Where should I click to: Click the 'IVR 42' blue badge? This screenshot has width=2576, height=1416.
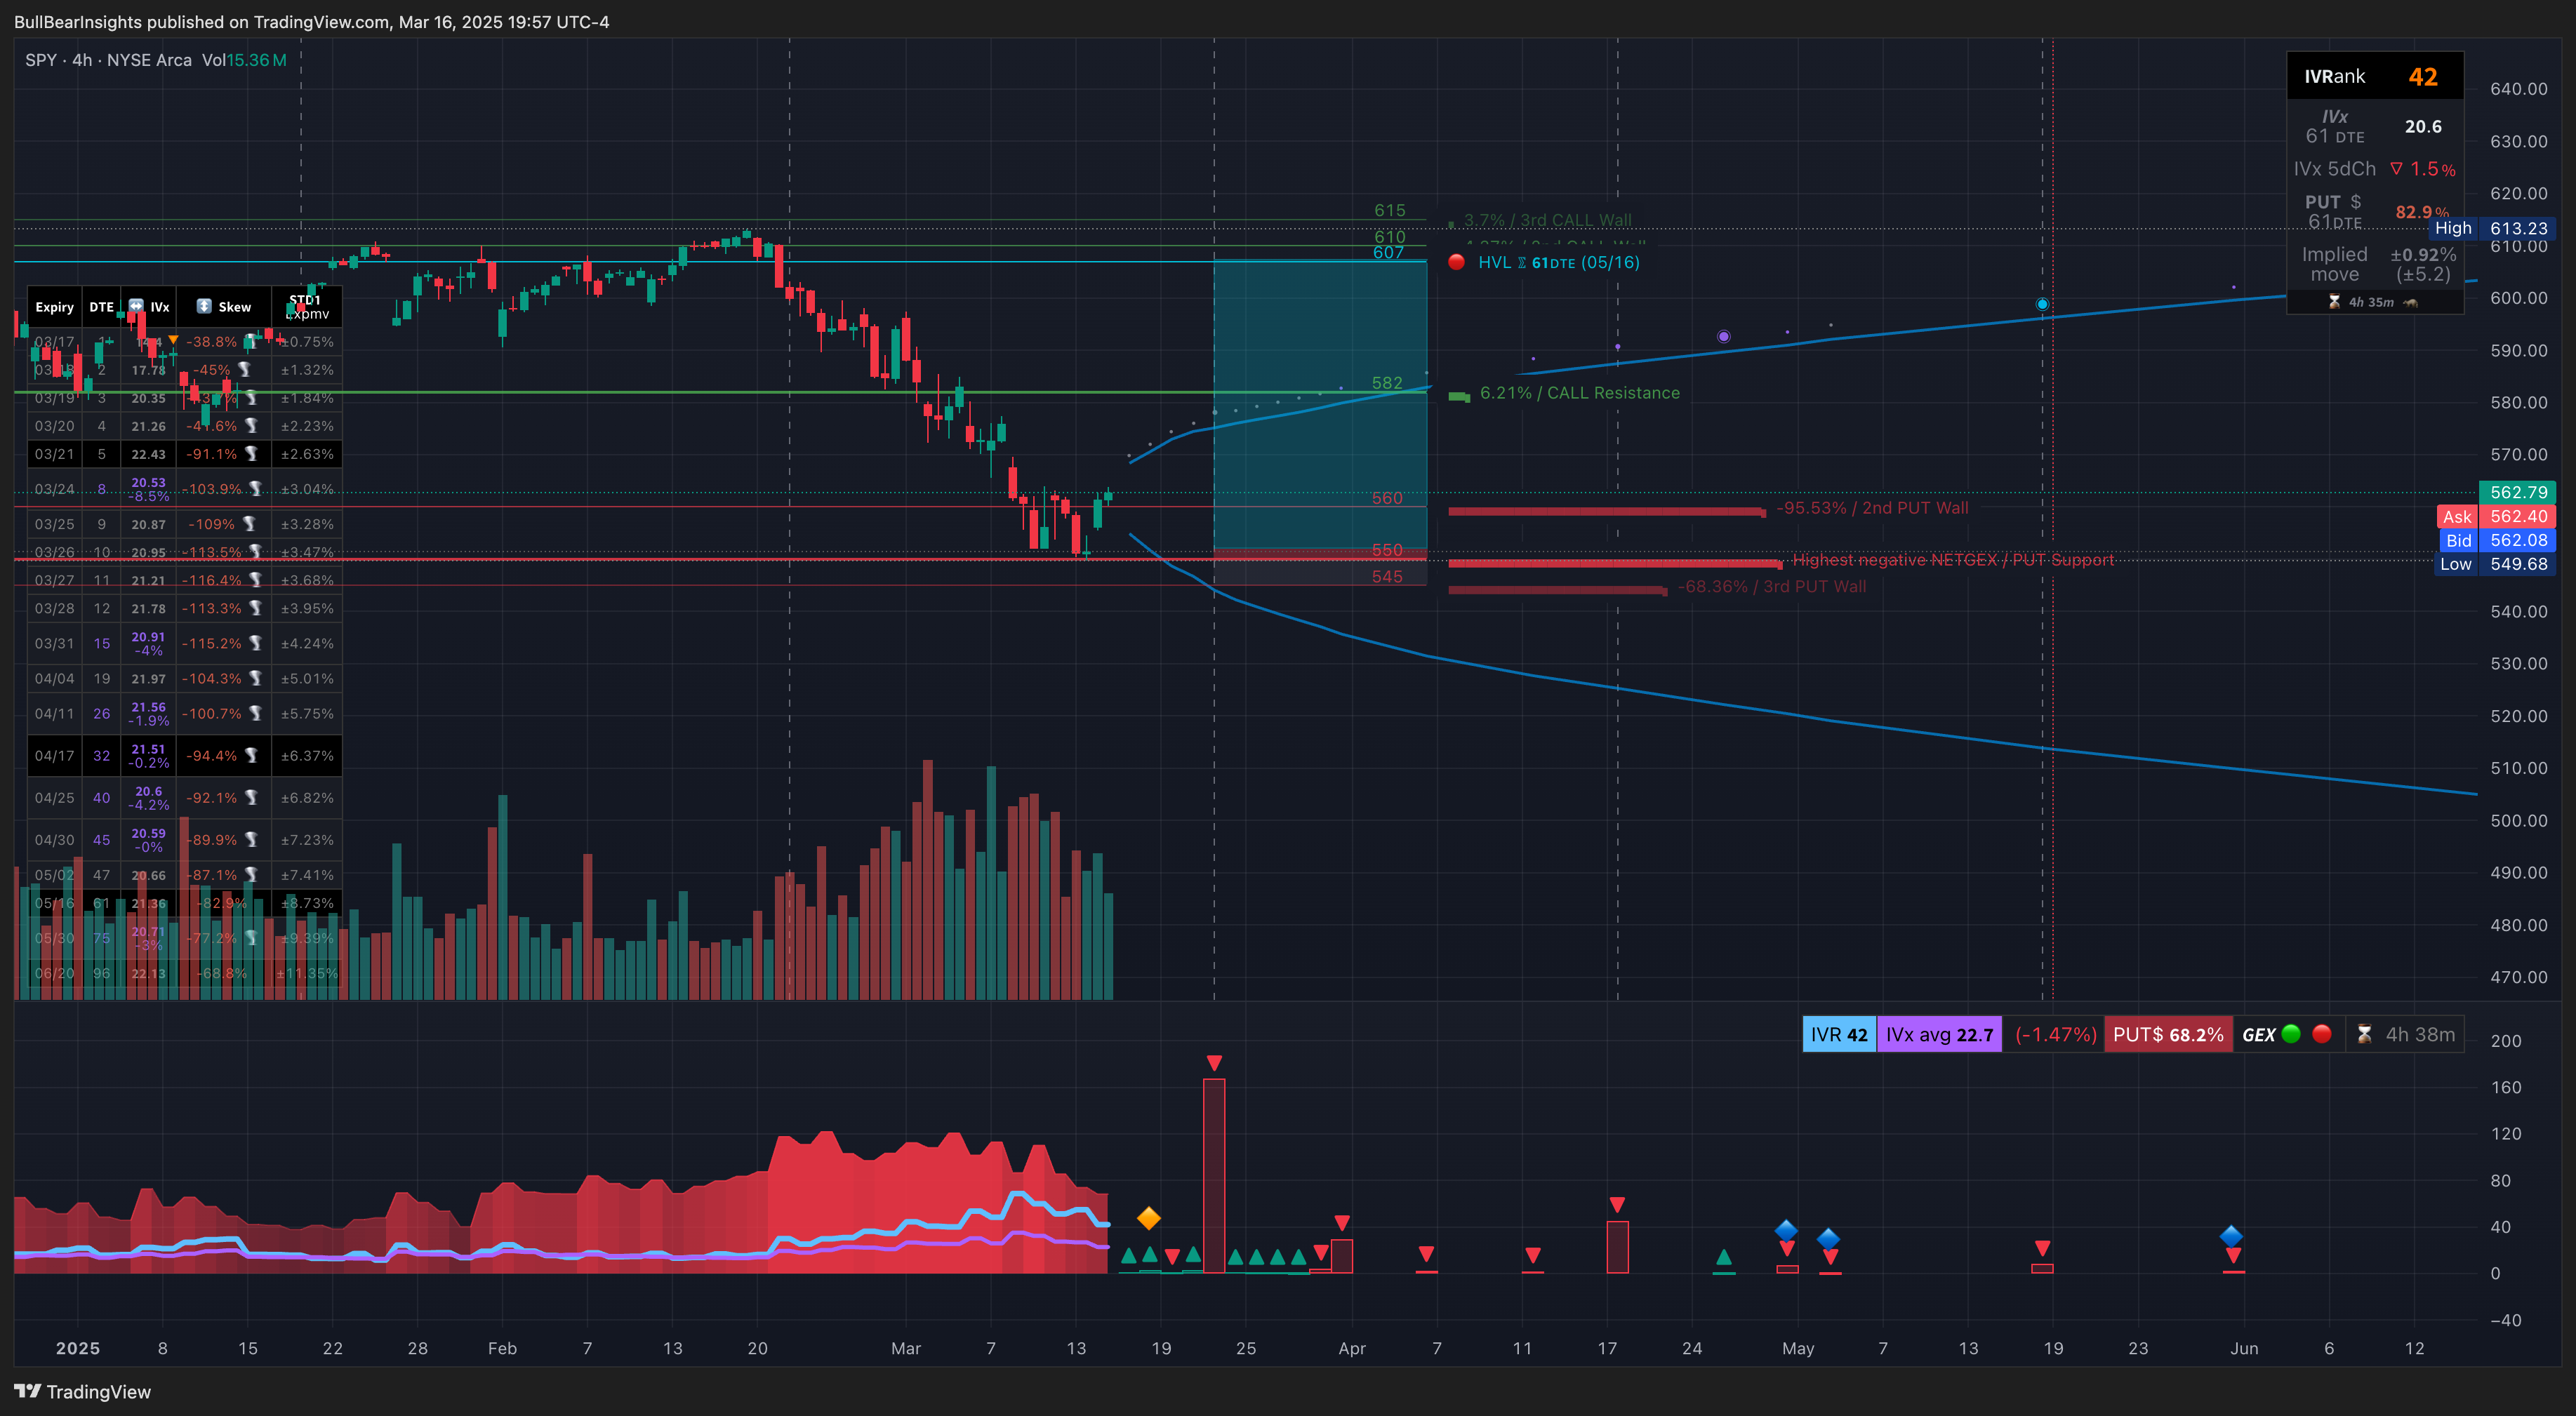[1838, 1034]
